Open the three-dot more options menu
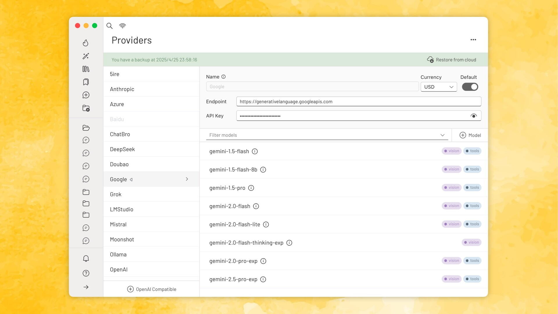Image resolution: width=558 pixels, height=314 pixels. [473, 40]
